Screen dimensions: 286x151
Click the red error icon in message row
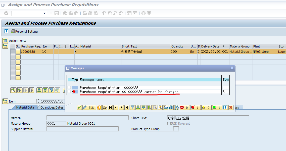[x=74, y=91]
